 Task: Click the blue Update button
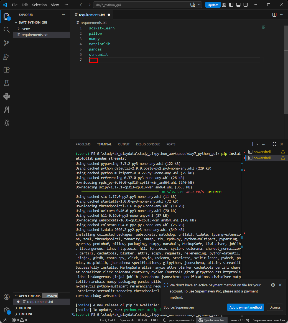click(x=213, y=5)
